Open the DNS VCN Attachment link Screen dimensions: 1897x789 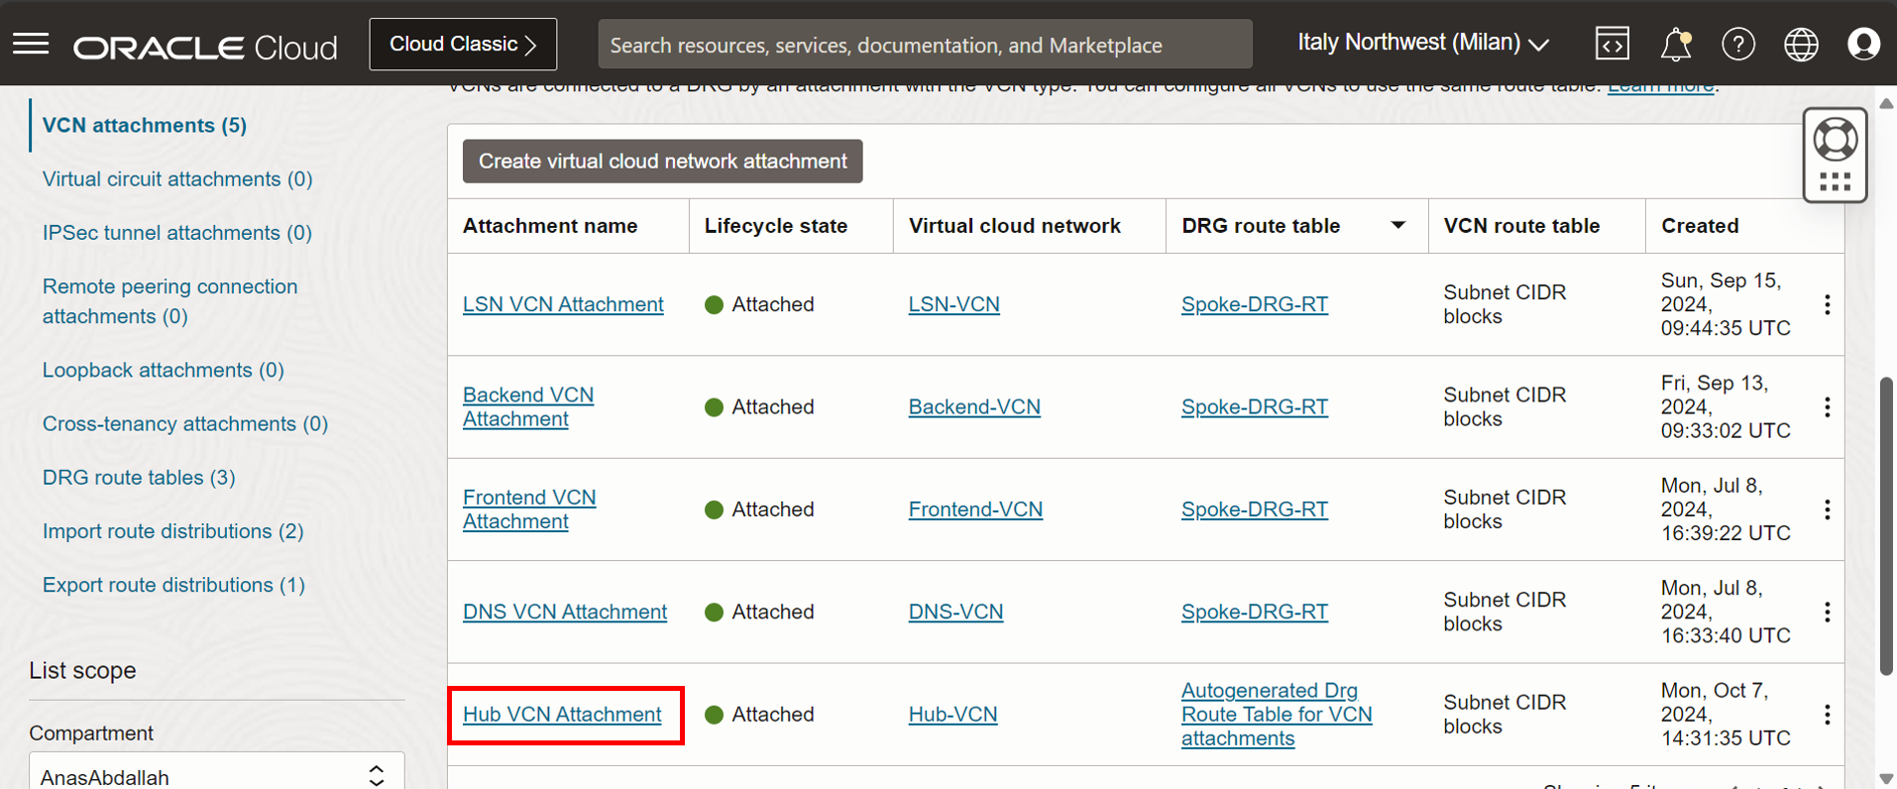click(565, 613)
